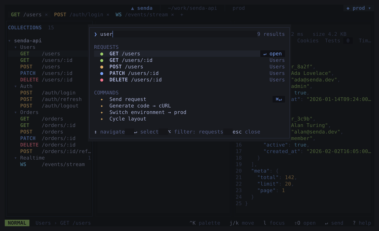The width and height of the screenshot is (379, 231).
Task: Click the ~/work/senda-api path in title bar
Action: click(192, 8)
